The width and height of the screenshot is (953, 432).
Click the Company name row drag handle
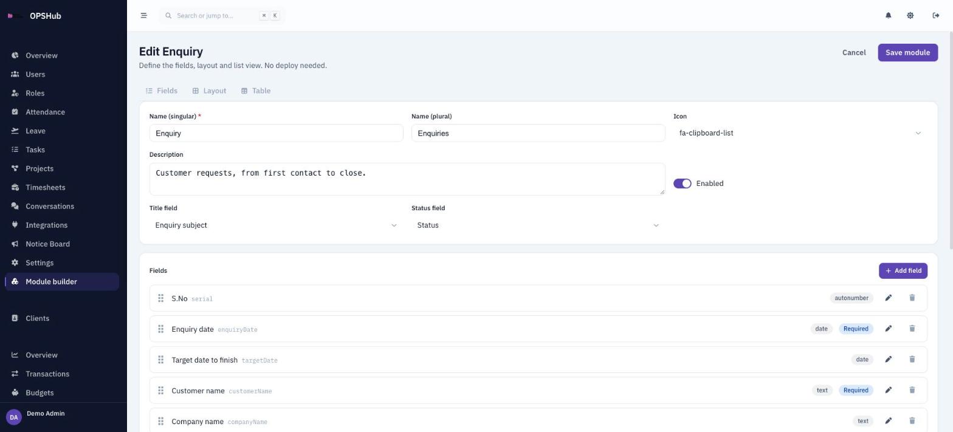(x=160, y=421)
